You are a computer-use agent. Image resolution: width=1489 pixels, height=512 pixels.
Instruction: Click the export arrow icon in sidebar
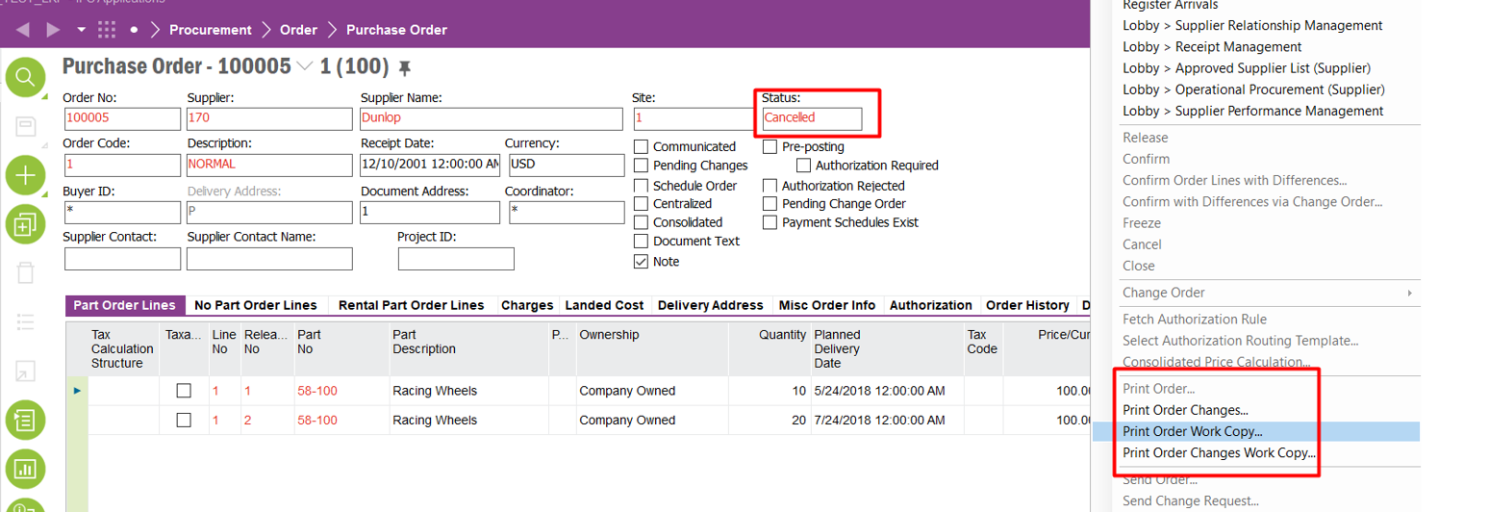tap(25, 371)
